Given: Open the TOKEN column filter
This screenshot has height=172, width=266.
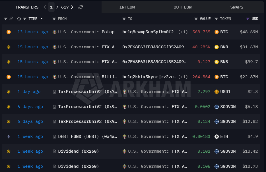Looking at the screenshot, I should pyautogui.click(x=216, y=19).
